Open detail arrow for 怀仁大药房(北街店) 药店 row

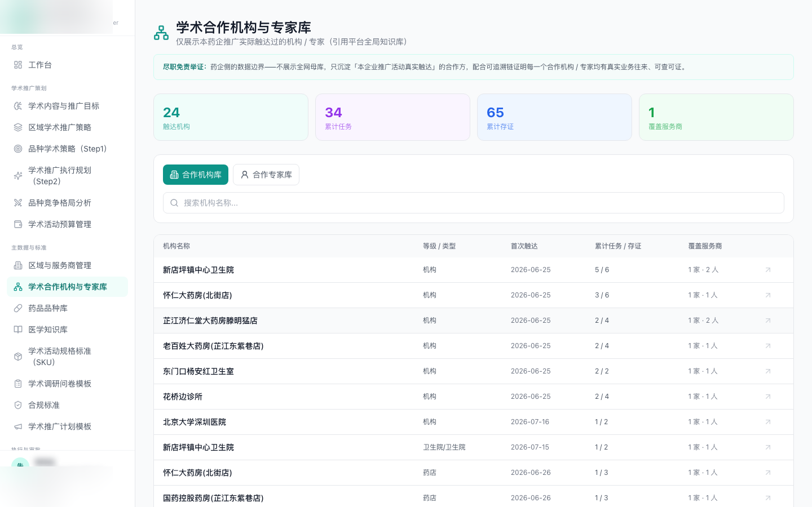coord(768,473)
